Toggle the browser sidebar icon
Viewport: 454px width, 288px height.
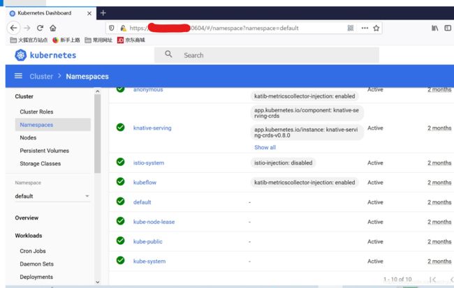(x=448, y=28)
